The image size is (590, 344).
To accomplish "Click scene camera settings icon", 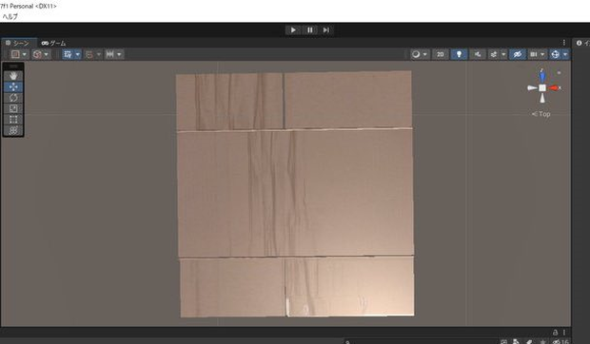I will (x=534, y=54).
